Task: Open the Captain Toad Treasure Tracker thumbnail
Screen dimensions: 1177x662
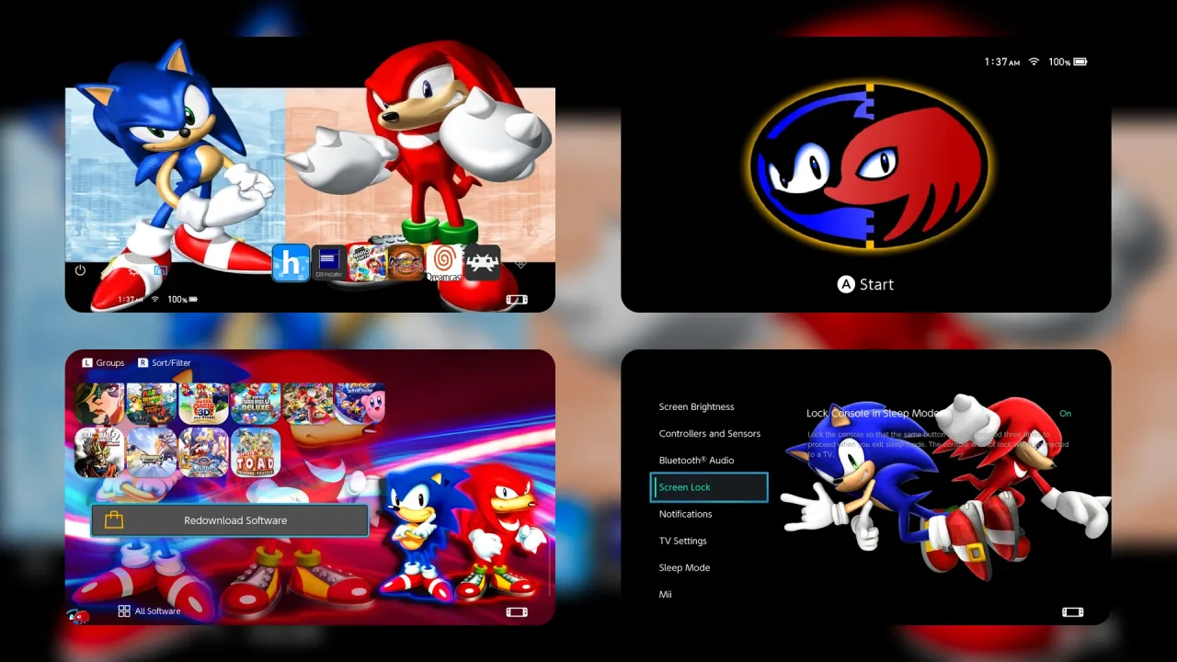Action: [256, 451]
